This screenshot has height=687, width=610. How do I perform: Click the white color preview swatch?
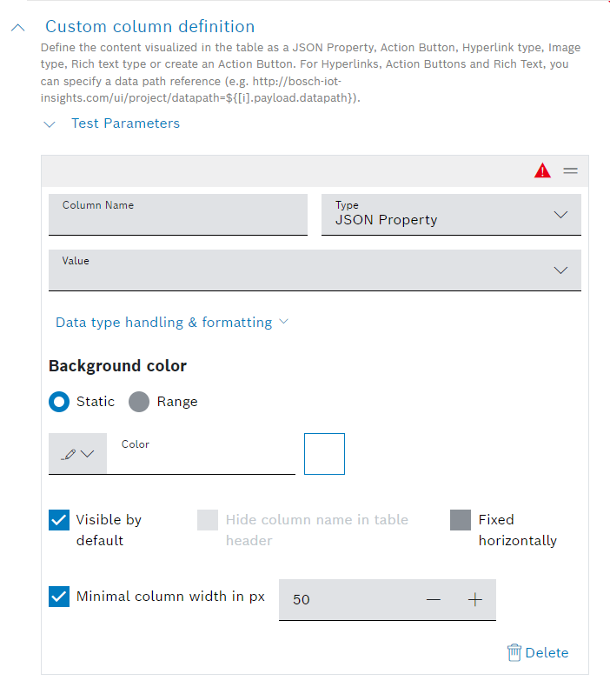pyautogui.click(x=324, y=454)
